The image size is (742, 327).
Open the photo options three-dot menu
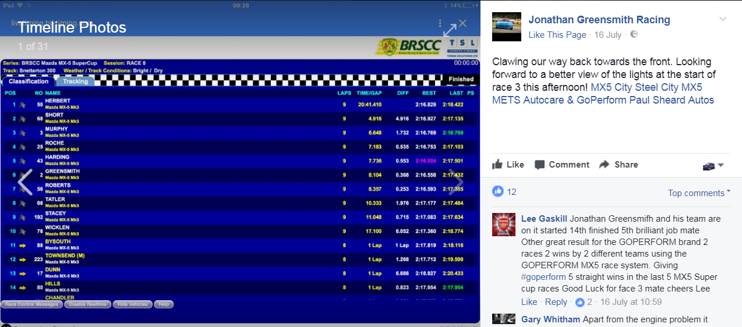pos(440,24)
